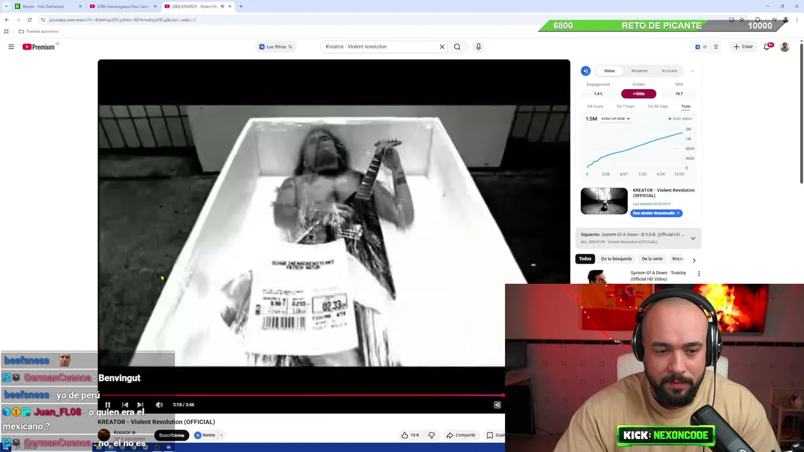Switch to the Vistas tab
The height and width of the screenshot is (452, 804).
click(609, 71)
